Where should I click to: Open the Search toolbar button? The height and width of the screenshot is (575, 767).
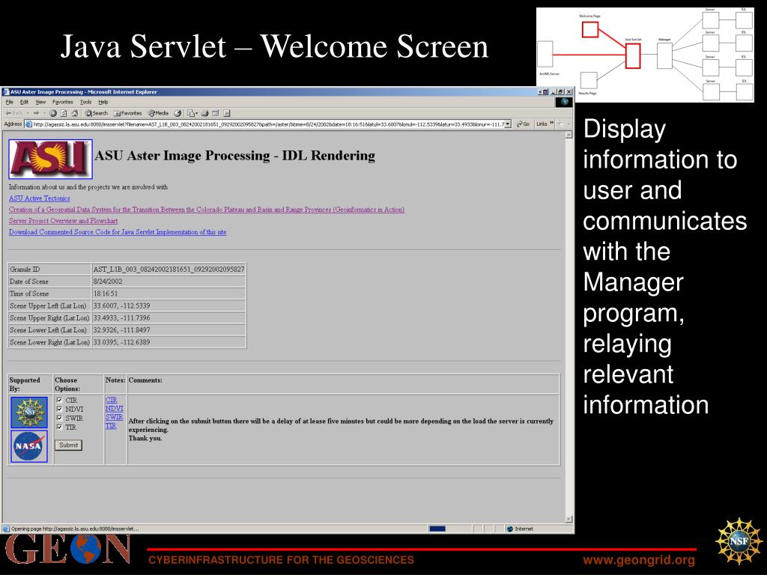click(x=96, y=113)
